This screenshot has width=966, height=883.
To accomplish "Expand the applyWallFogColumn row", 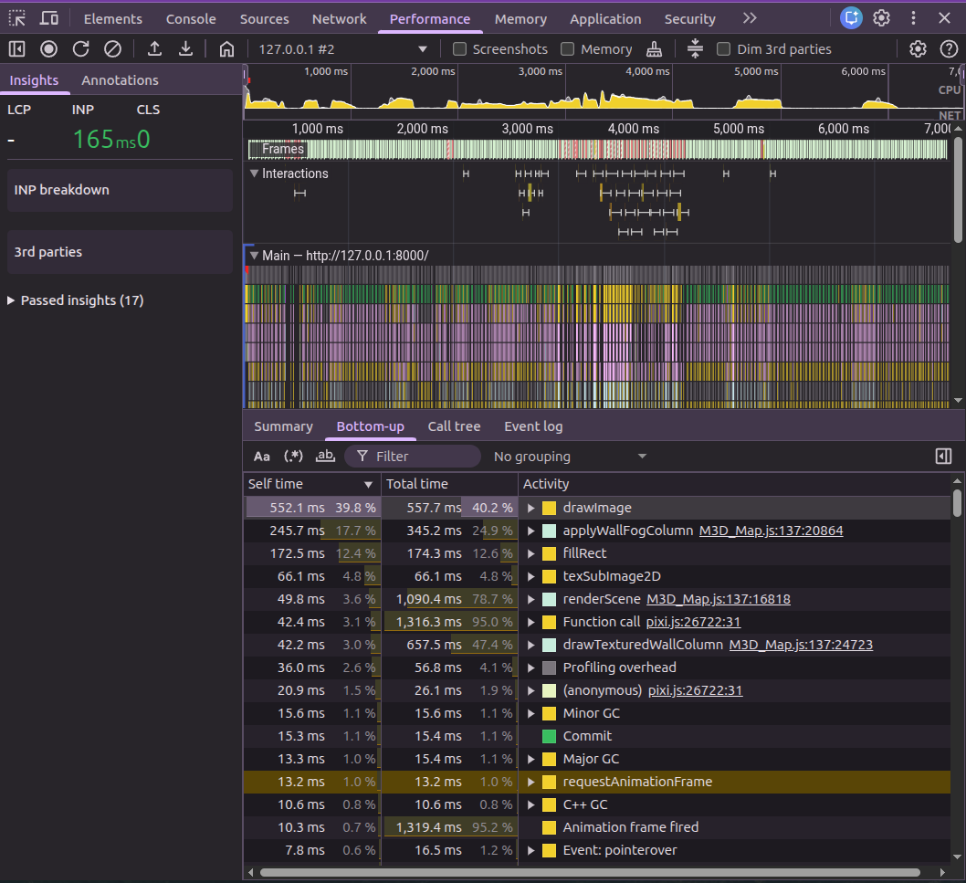I will click(531, 531).
